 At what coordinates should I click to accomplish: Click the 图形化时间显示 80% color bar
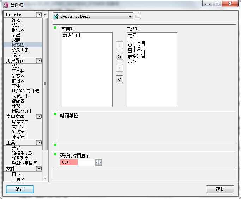pos(77,162)
